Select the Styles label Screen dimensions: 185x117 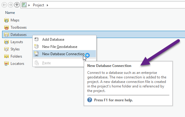pyautogui.click(x=15, y=49)
